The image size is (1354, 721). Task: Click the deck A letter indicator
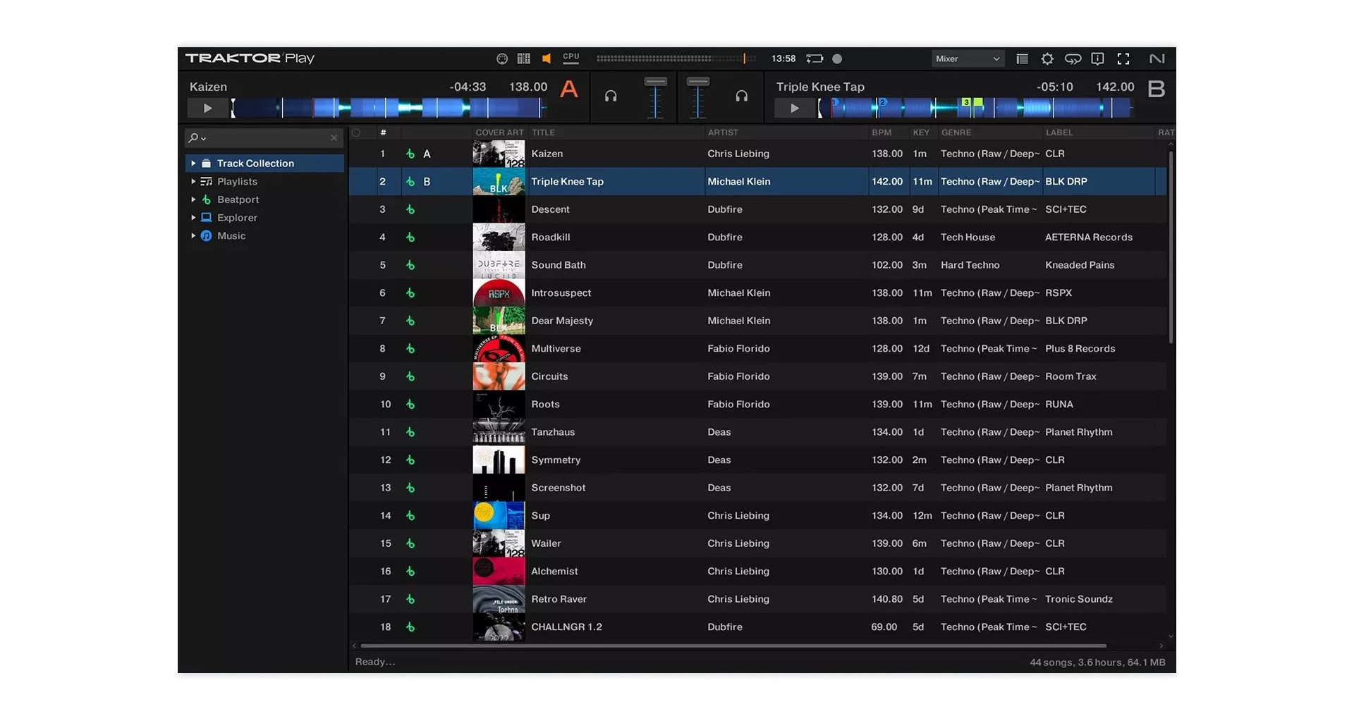point(568,90)
